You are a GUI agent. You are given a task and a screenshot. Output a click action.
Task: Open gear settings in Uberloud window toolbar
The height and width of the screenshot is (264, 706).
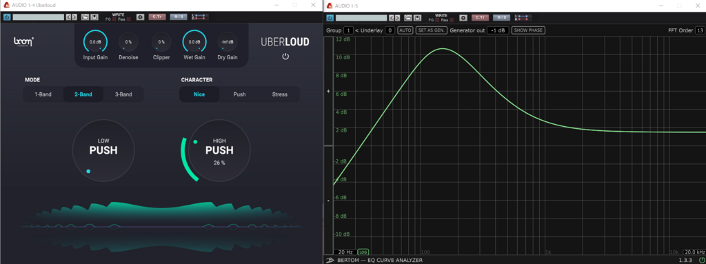tap(141, 17)
